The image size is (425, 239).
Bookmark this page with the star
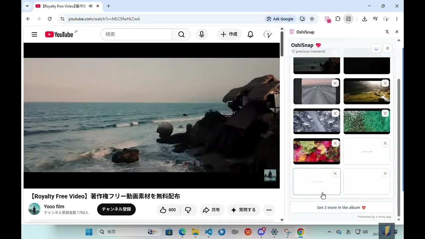coord(312,19)
